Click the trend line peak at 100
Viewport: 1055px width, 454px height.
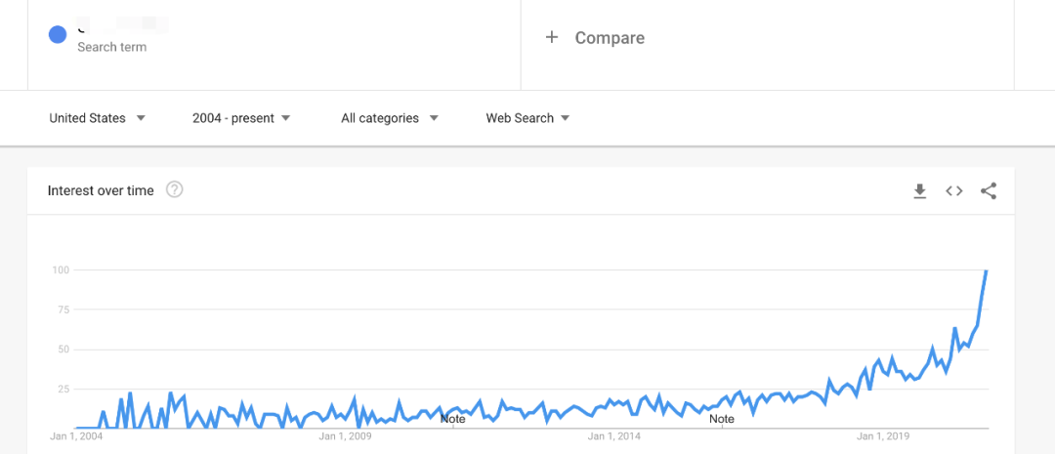tap(987, 270)
